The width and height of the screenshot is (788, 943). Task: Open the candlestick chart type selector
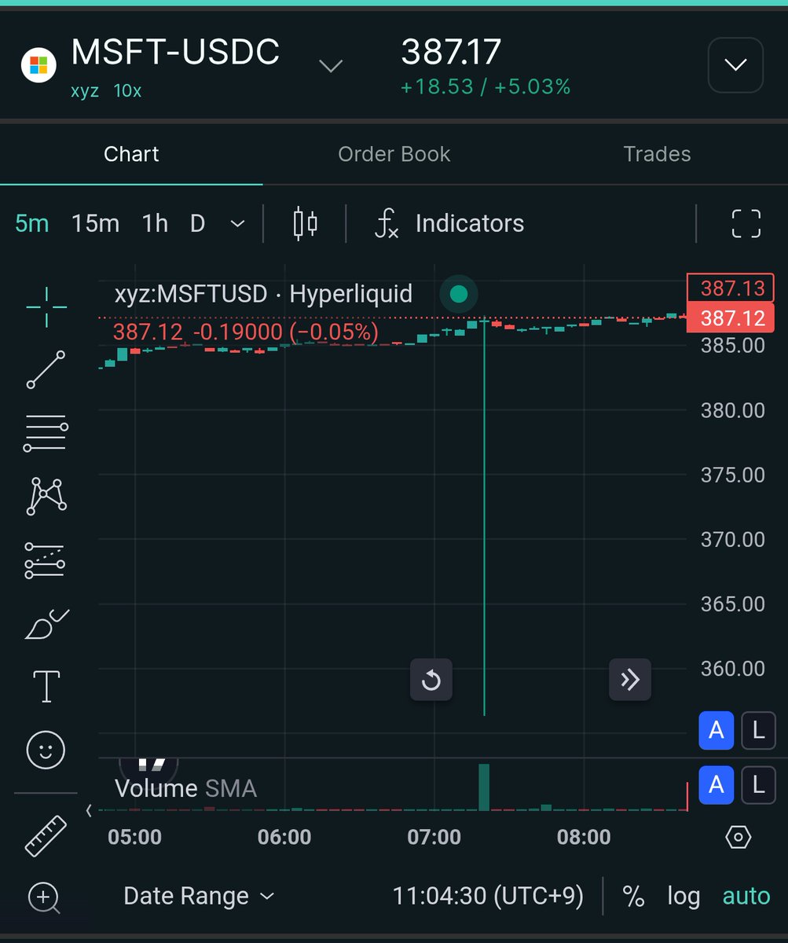(x=306, y=224)
